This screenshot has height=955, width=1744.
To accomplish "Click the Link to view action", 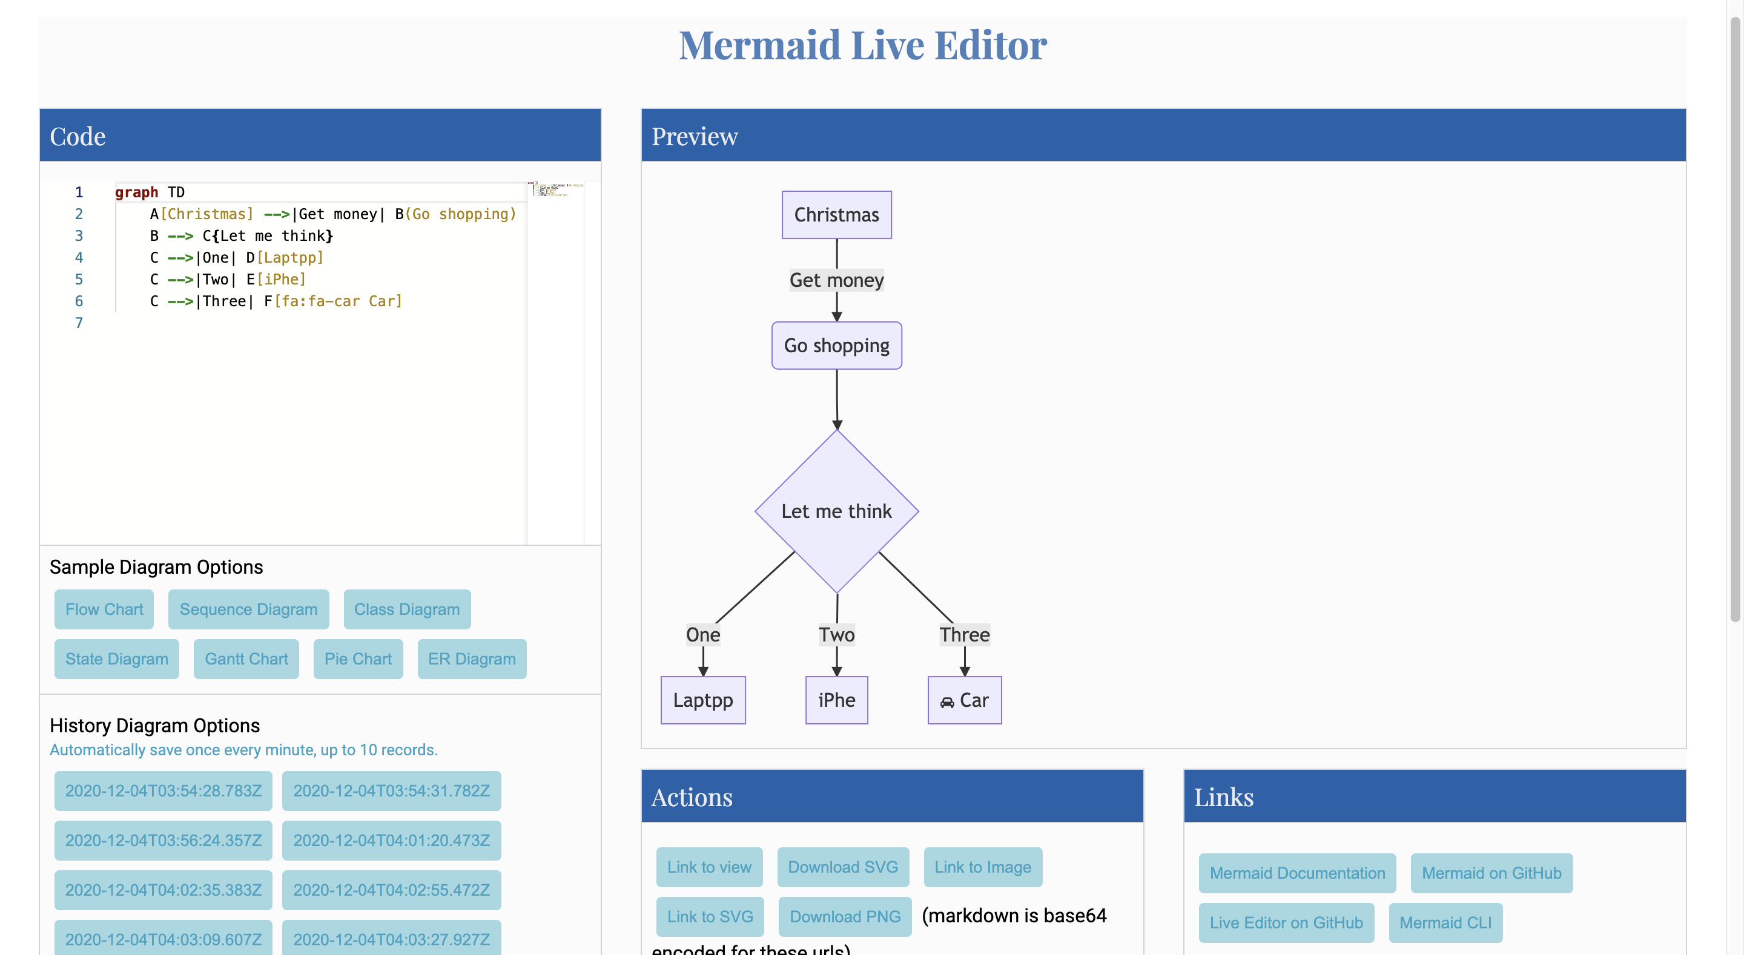I will pos(709,867).
